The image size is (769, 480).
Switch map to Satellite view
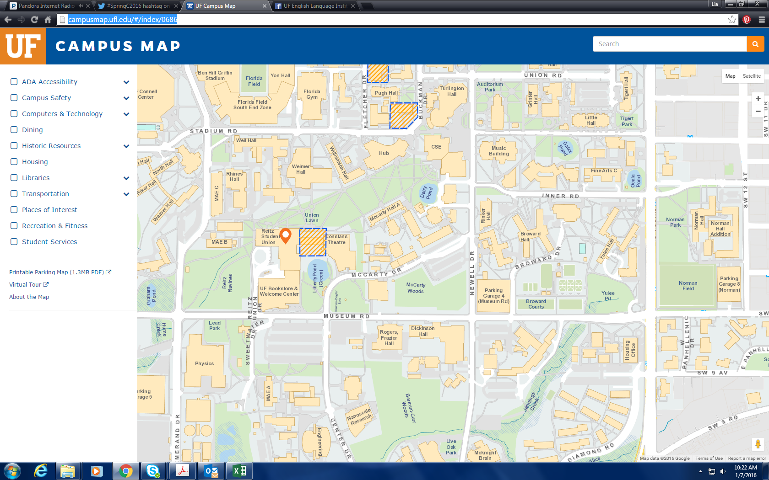[x=752, y=76]
